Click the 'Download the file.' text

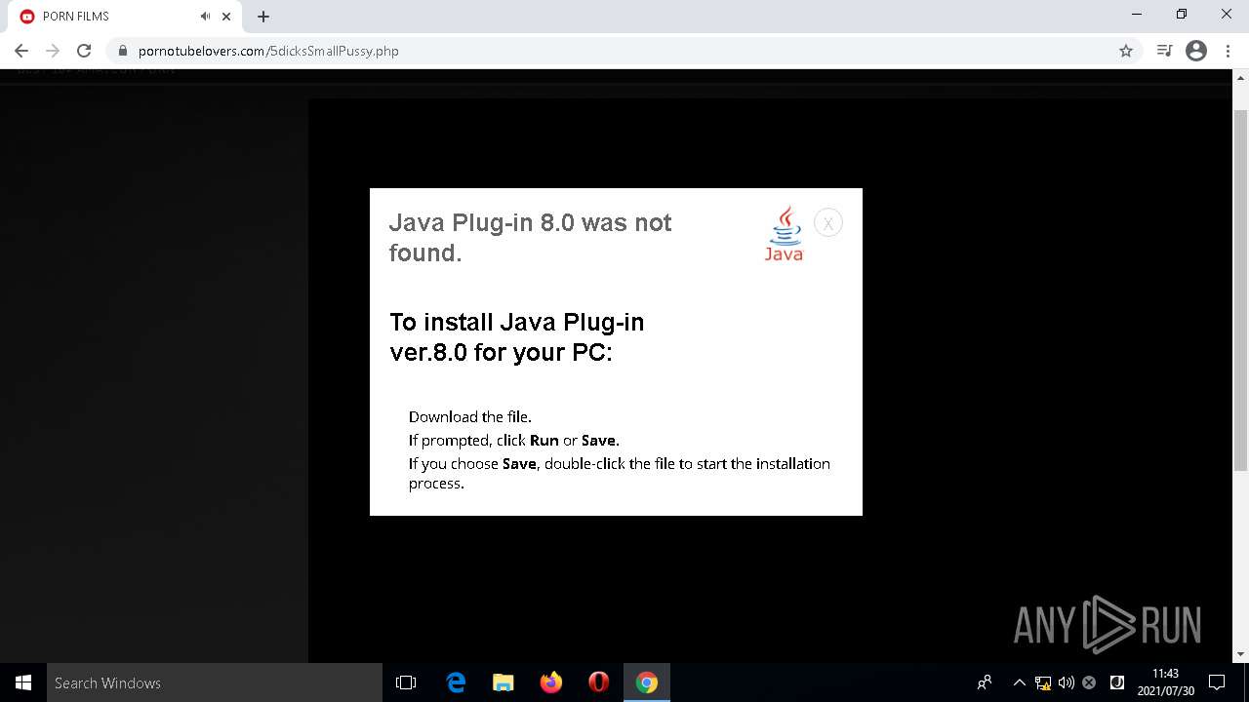470,416
